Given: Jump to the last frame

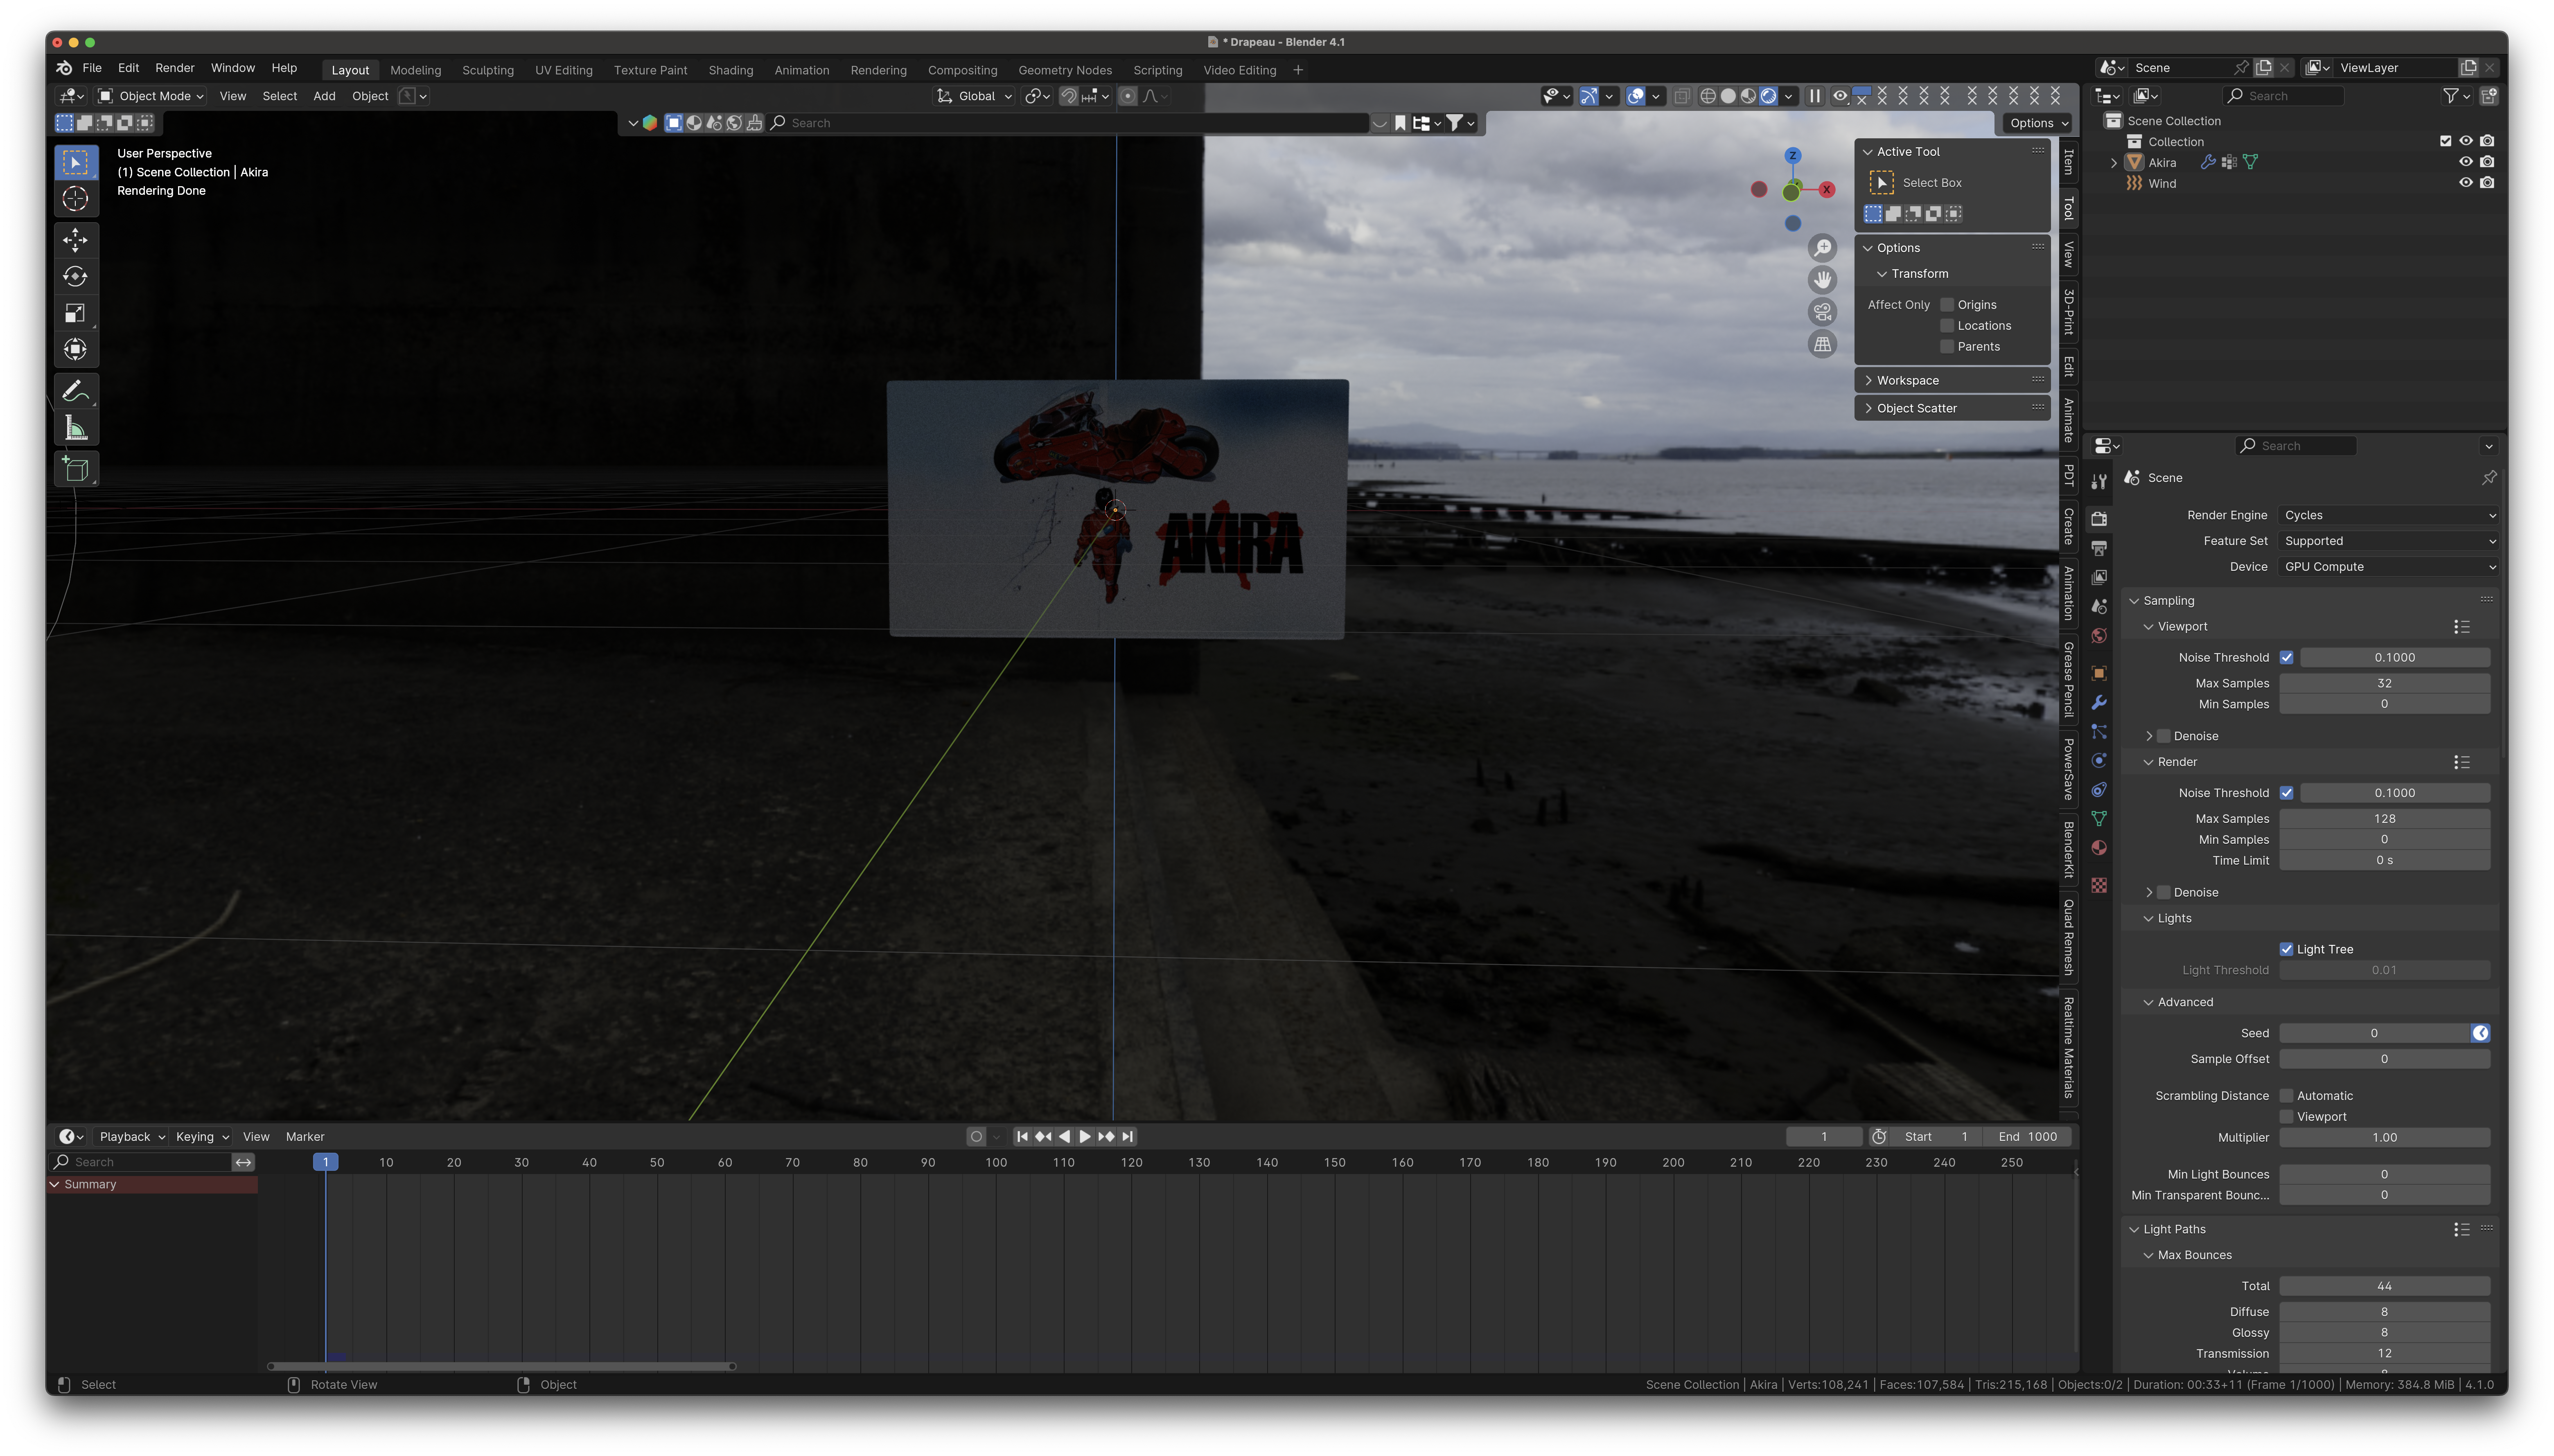Looking at the screenshot, I should tap(1128, 1136).
